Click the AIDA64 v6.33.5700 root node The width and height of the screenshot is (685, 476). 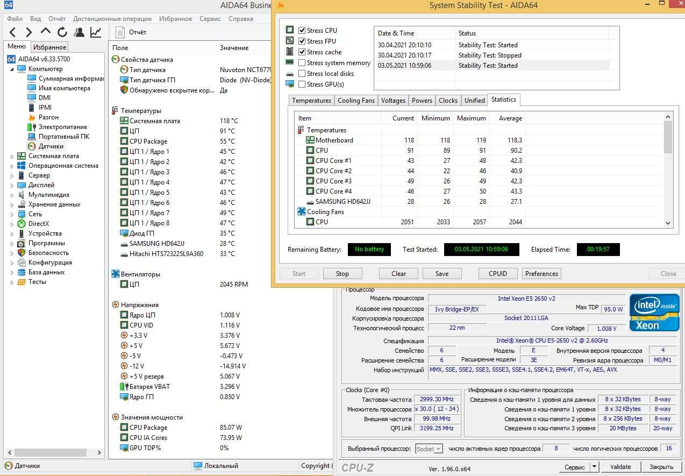(x=44, y=59)
